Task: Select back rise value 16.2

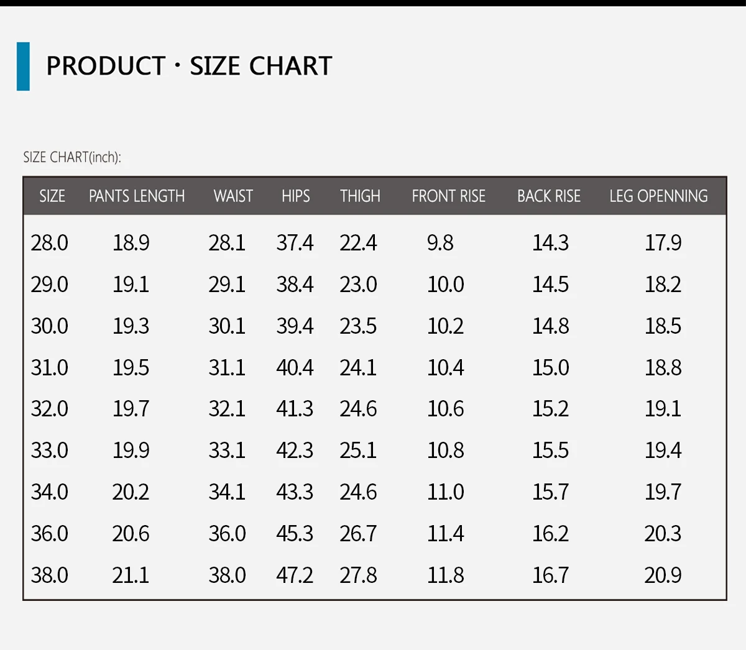Action: (x=550, y=534)
